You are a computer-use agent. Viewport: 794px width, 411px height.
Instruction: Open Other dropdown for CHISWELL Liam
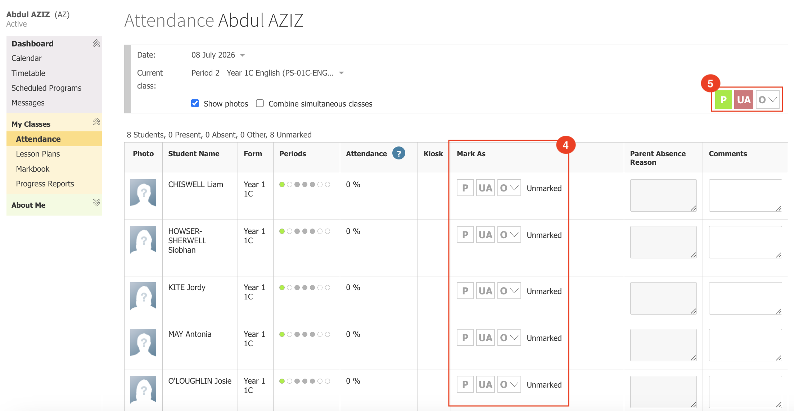pyautogui.click(x=509, y=188)
